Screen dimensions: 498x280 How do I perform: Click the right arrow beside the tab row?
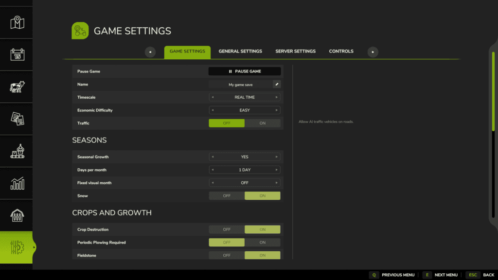[x=373, y=52]
